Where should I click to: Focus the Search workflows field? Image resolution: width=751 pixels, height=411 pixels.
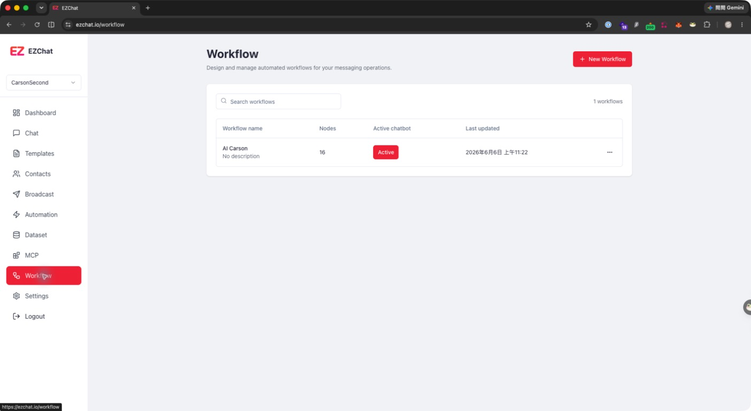click(278, 101)
